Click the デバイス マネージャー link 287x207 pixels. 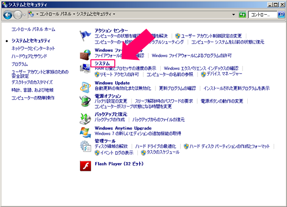(222, 75)
